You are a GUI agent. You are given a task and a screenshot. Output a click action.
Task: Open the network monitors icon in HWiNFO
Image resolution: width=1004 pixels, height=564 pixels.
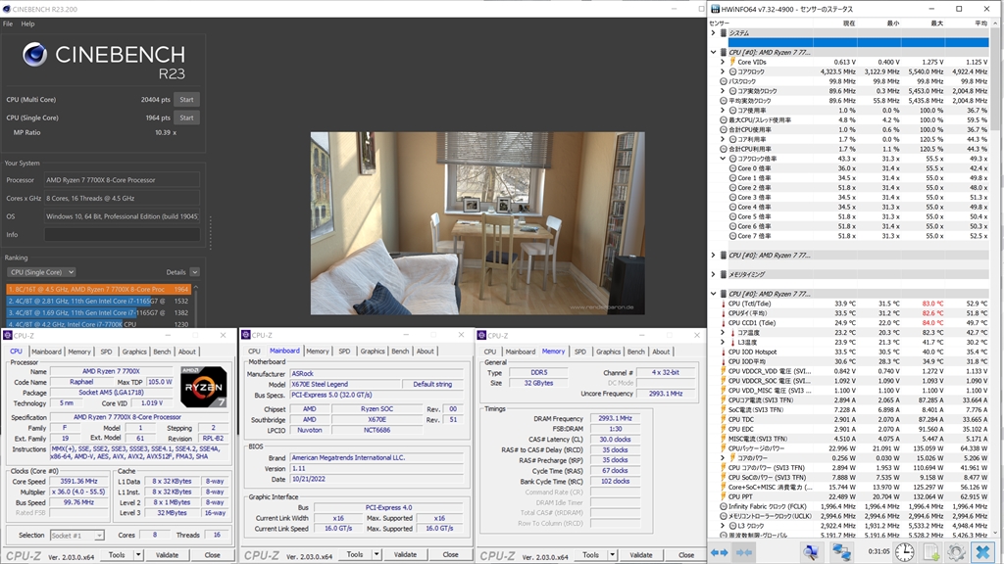click(x=841, y=552)
